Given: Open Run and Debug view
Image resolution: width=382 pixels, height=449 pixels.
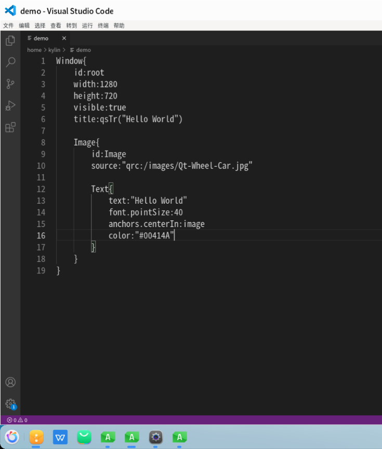Looking at the screenshot, I should tap(10, 105).
